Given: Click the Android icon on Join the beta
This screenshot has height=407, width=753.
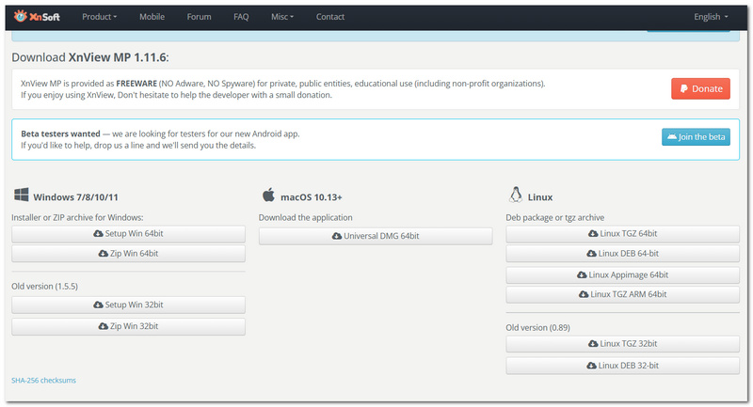Looking at the screenshot, I should click(672, 136).
